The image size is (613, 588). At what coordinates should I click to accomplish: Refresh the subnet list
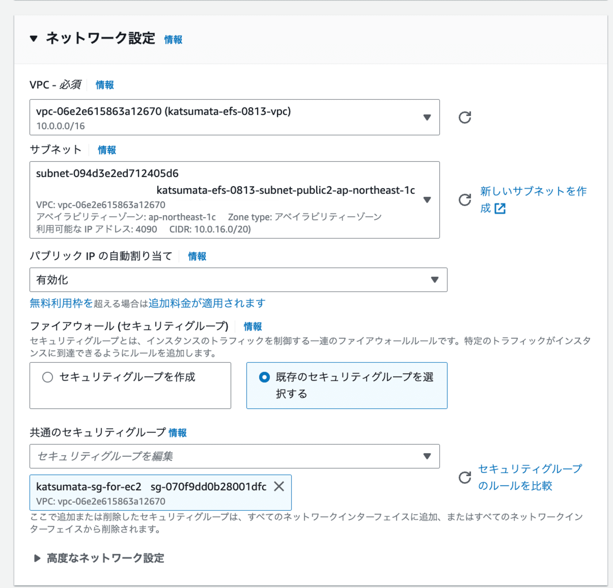click(465, 200)
